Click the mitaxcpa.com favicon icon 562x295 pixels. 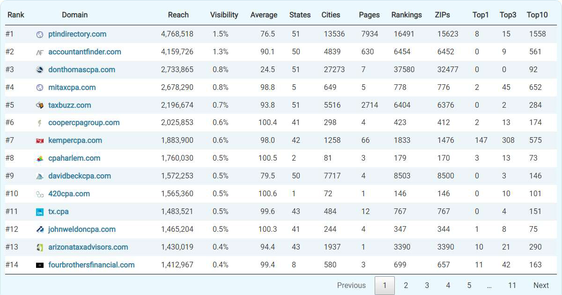click(40, 88)
